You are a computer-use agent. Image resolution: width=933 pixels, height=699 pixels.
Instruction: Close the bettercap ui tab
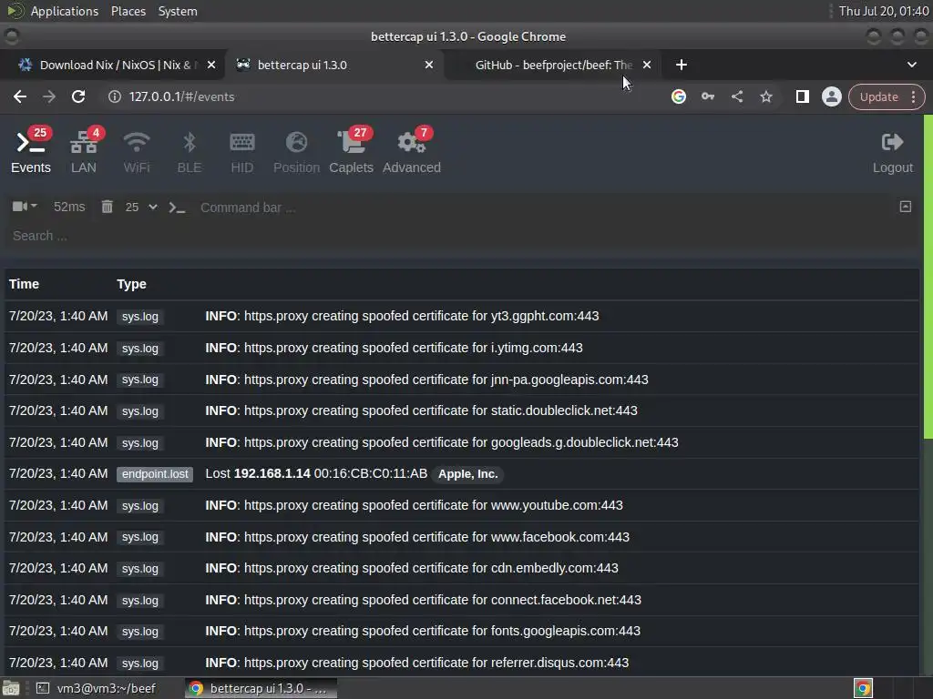pyautogui.click(x=429, y=65)
